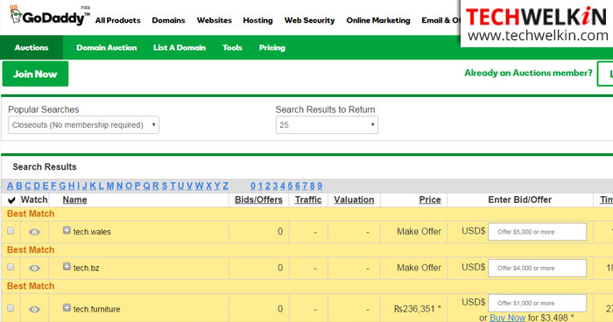Screen dimensions: 613x322
Task: Sort results by Bids/Offers column
Action: pos(258,199)
